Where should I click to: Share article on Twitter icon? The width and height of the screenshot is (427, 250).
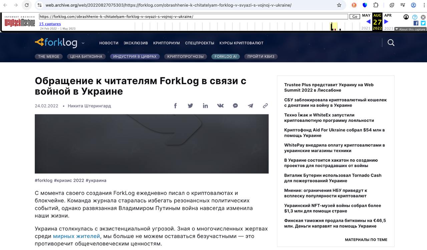tap(190, 106)
